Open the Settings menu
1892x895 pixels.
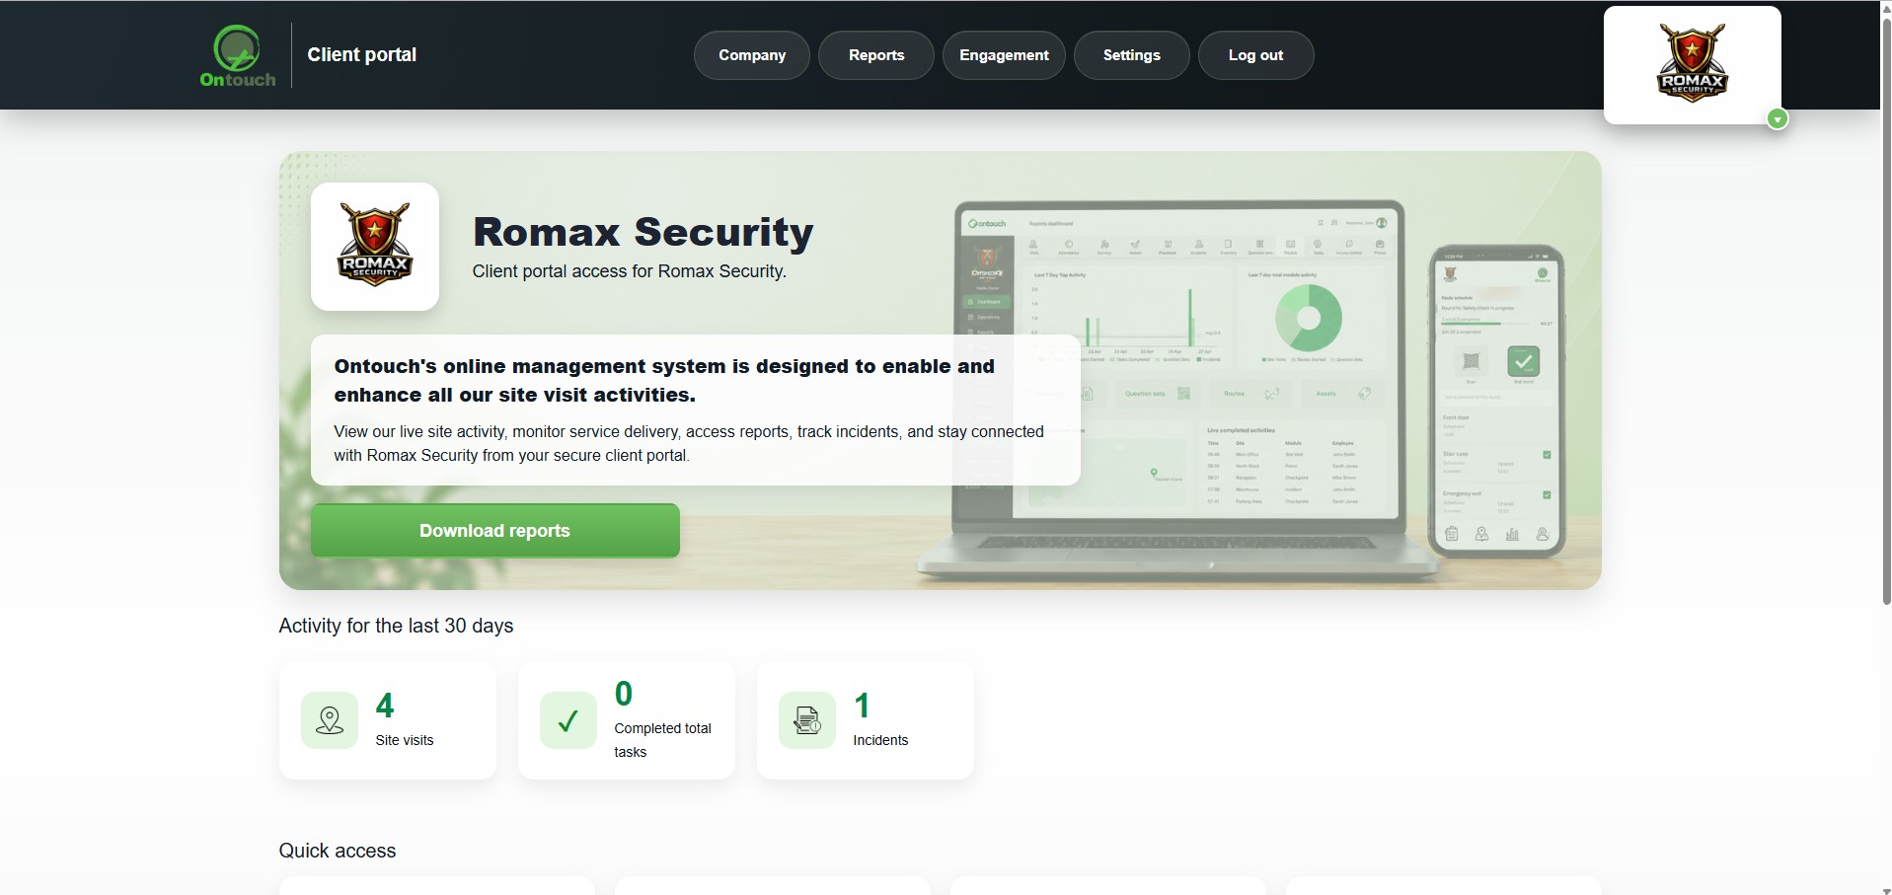click(x=1131, y=55)
